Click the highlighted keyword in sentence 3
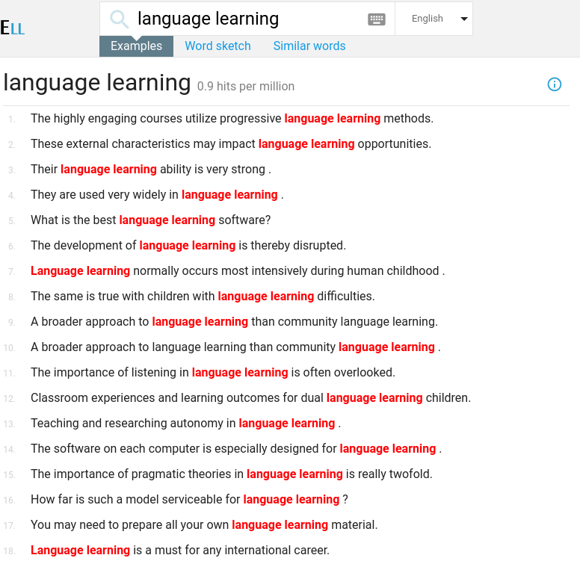Image resolution: width=580 pixels, height=561 pixels. pos(108,170)
